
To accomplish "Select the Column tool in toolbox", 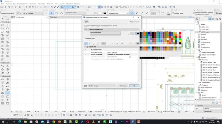I will [x=8, y=25].
